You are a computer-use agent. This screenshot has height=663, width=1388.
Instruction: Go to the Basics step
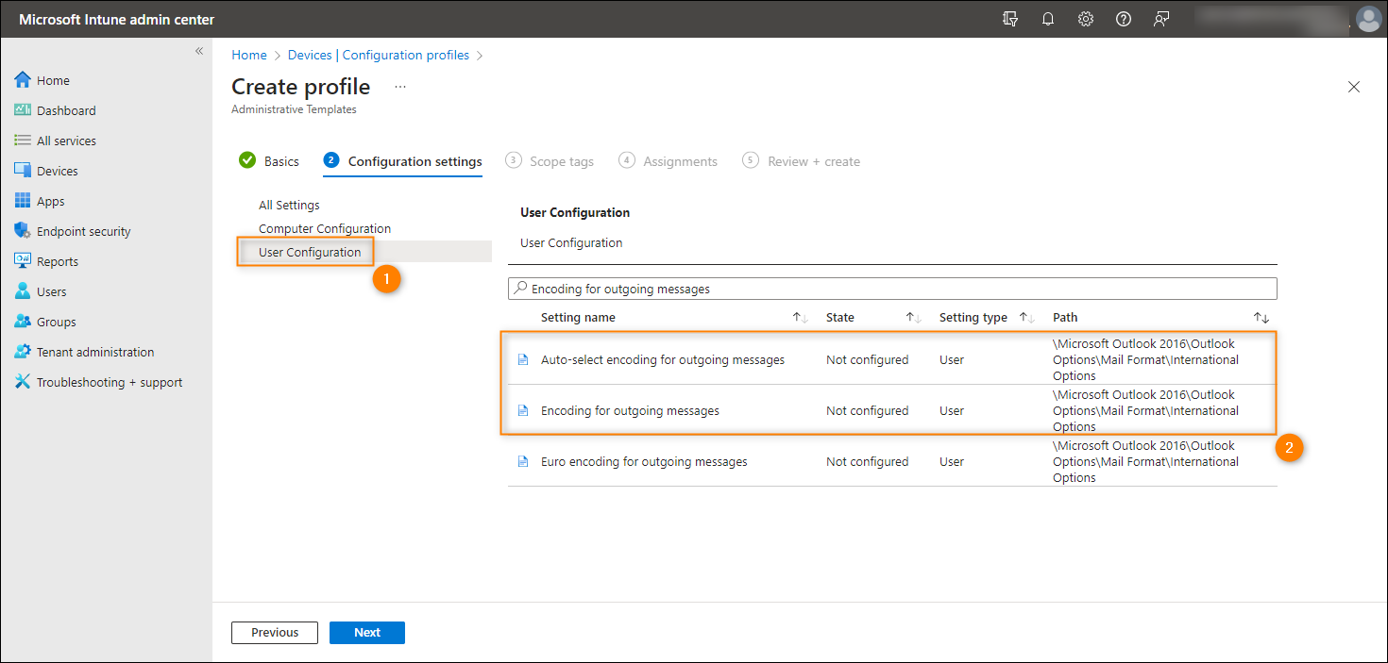(x=269, y=161)
